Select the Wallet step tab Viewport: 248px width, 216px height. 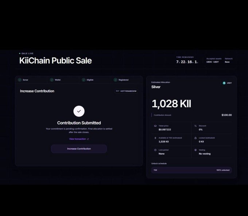[63, 80]
